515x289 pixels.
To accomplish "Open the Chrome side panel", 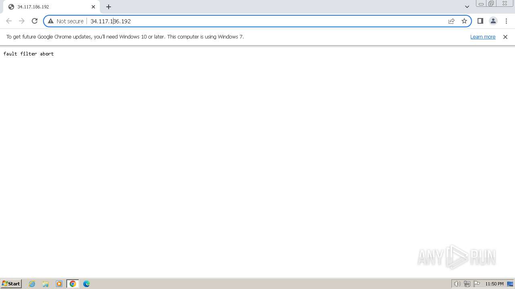I will point(480,21).
